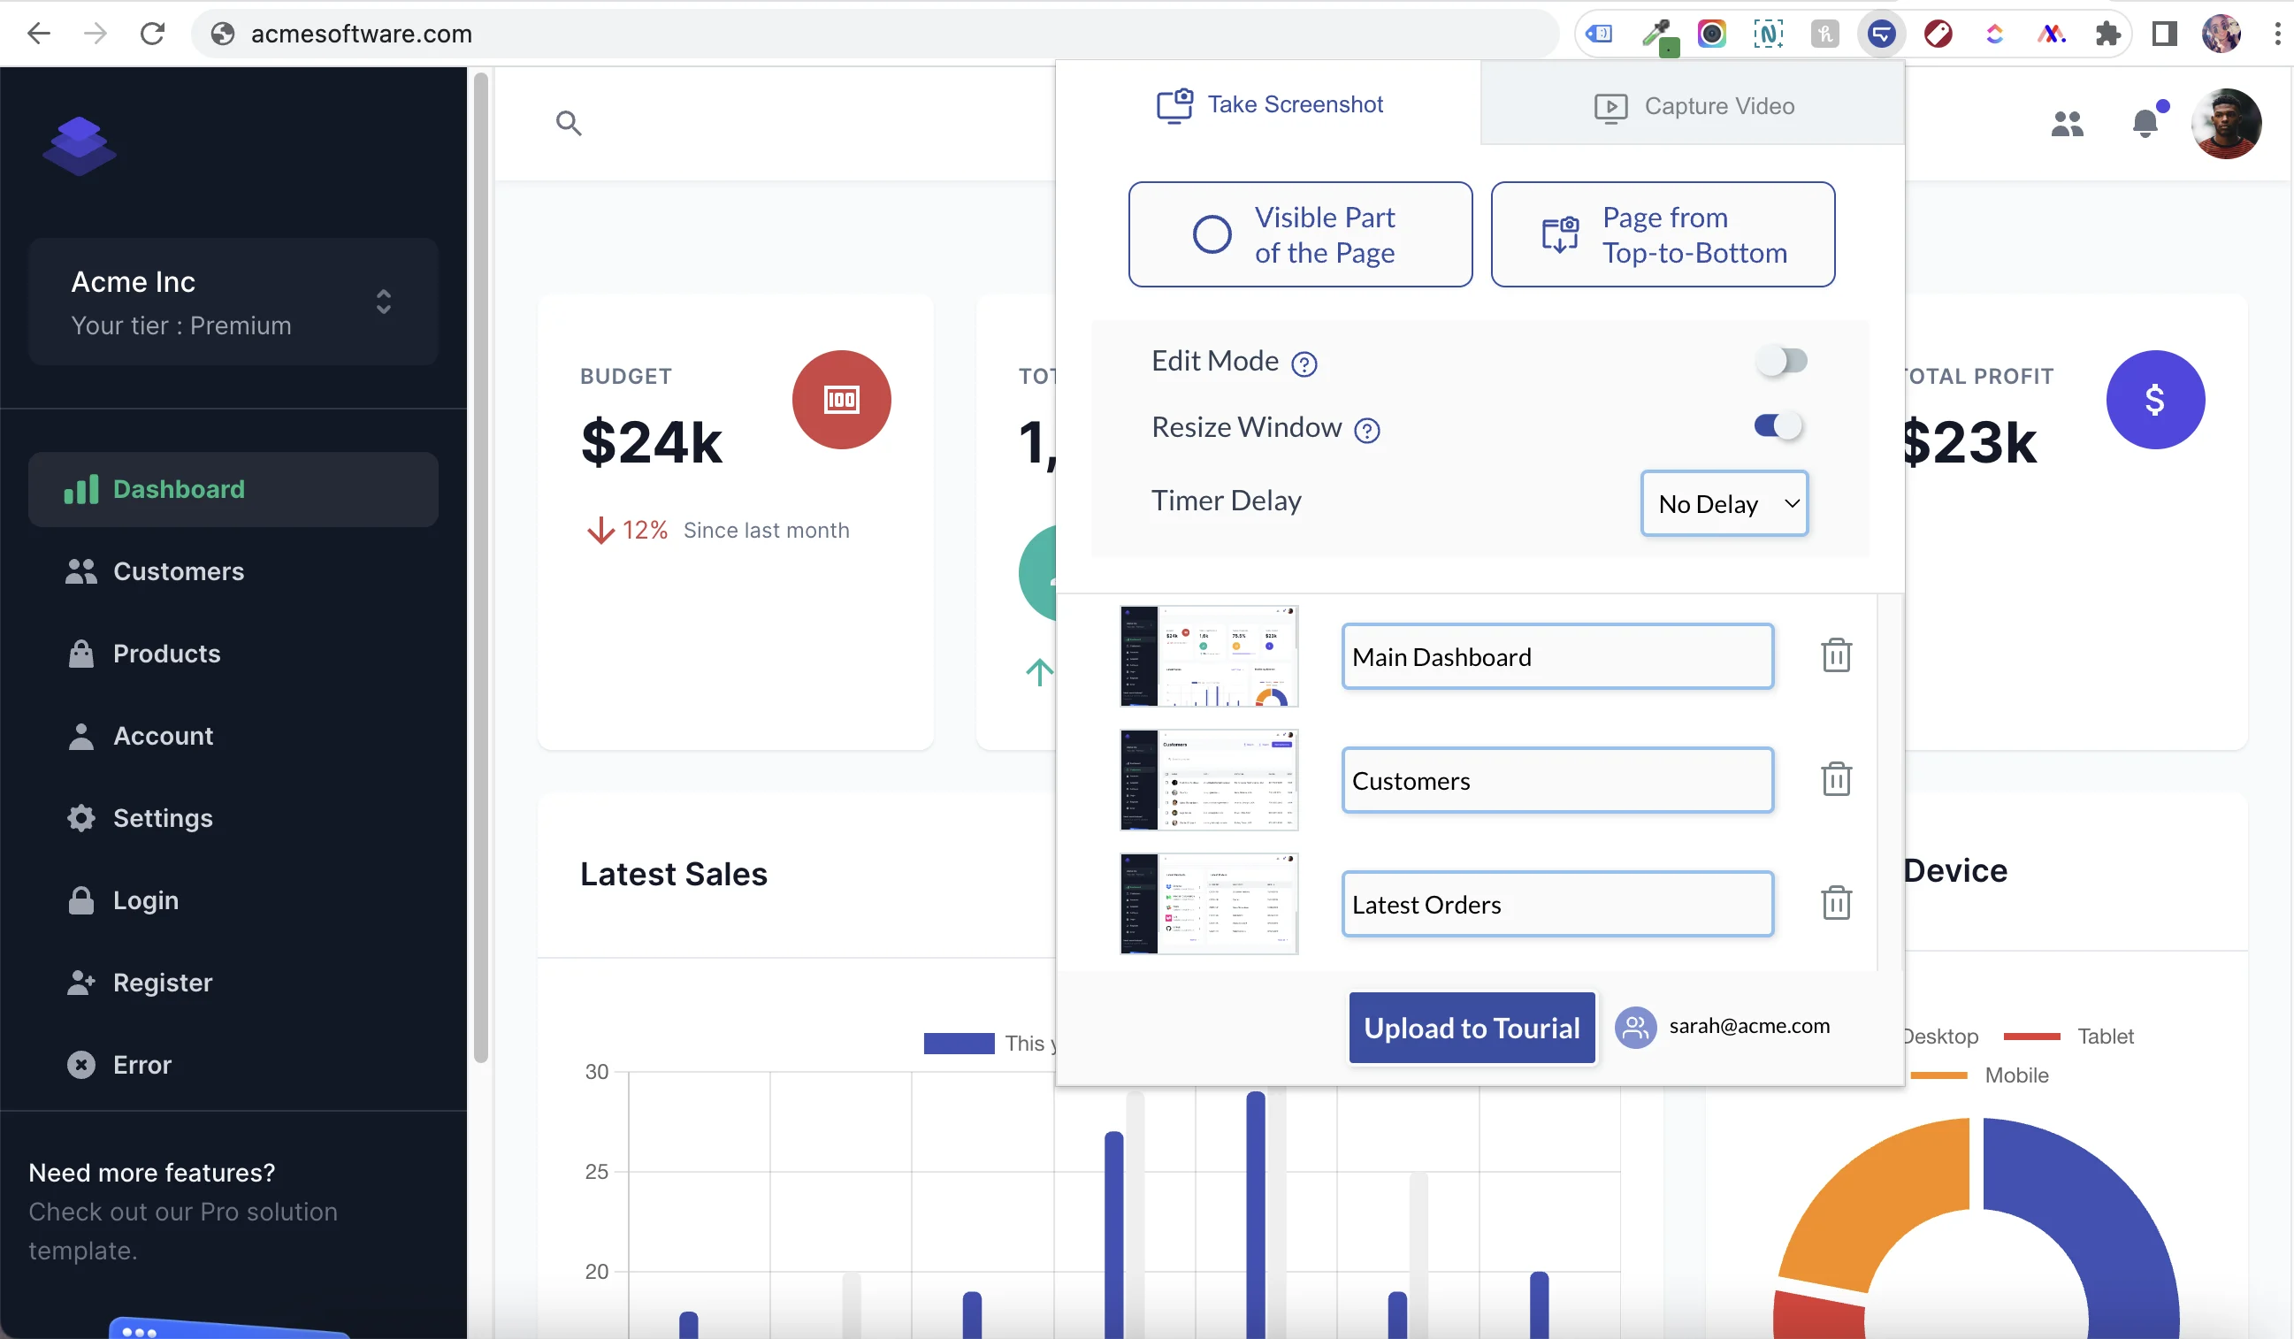
Task: Open Customers in the sidebar
Action: [233, 571]
